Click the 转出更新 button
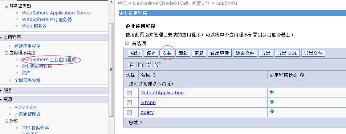This screenshot has width=346, height=134. [220, 53]
